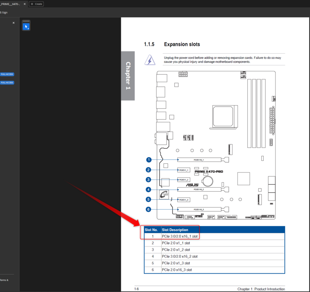Select the arrow selection tool
This screenshot has height=292, width=310.
tap(26, 26)
